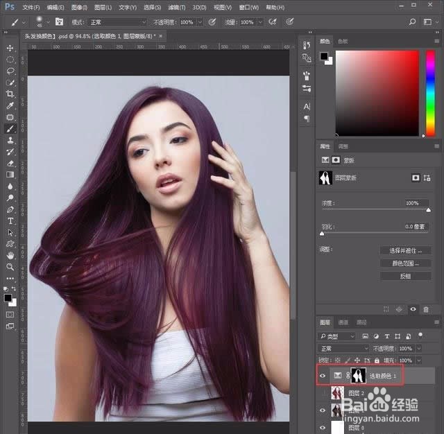The image size is (444, 434).
Task: Select the Zoom tool
Action: point(10,267)
